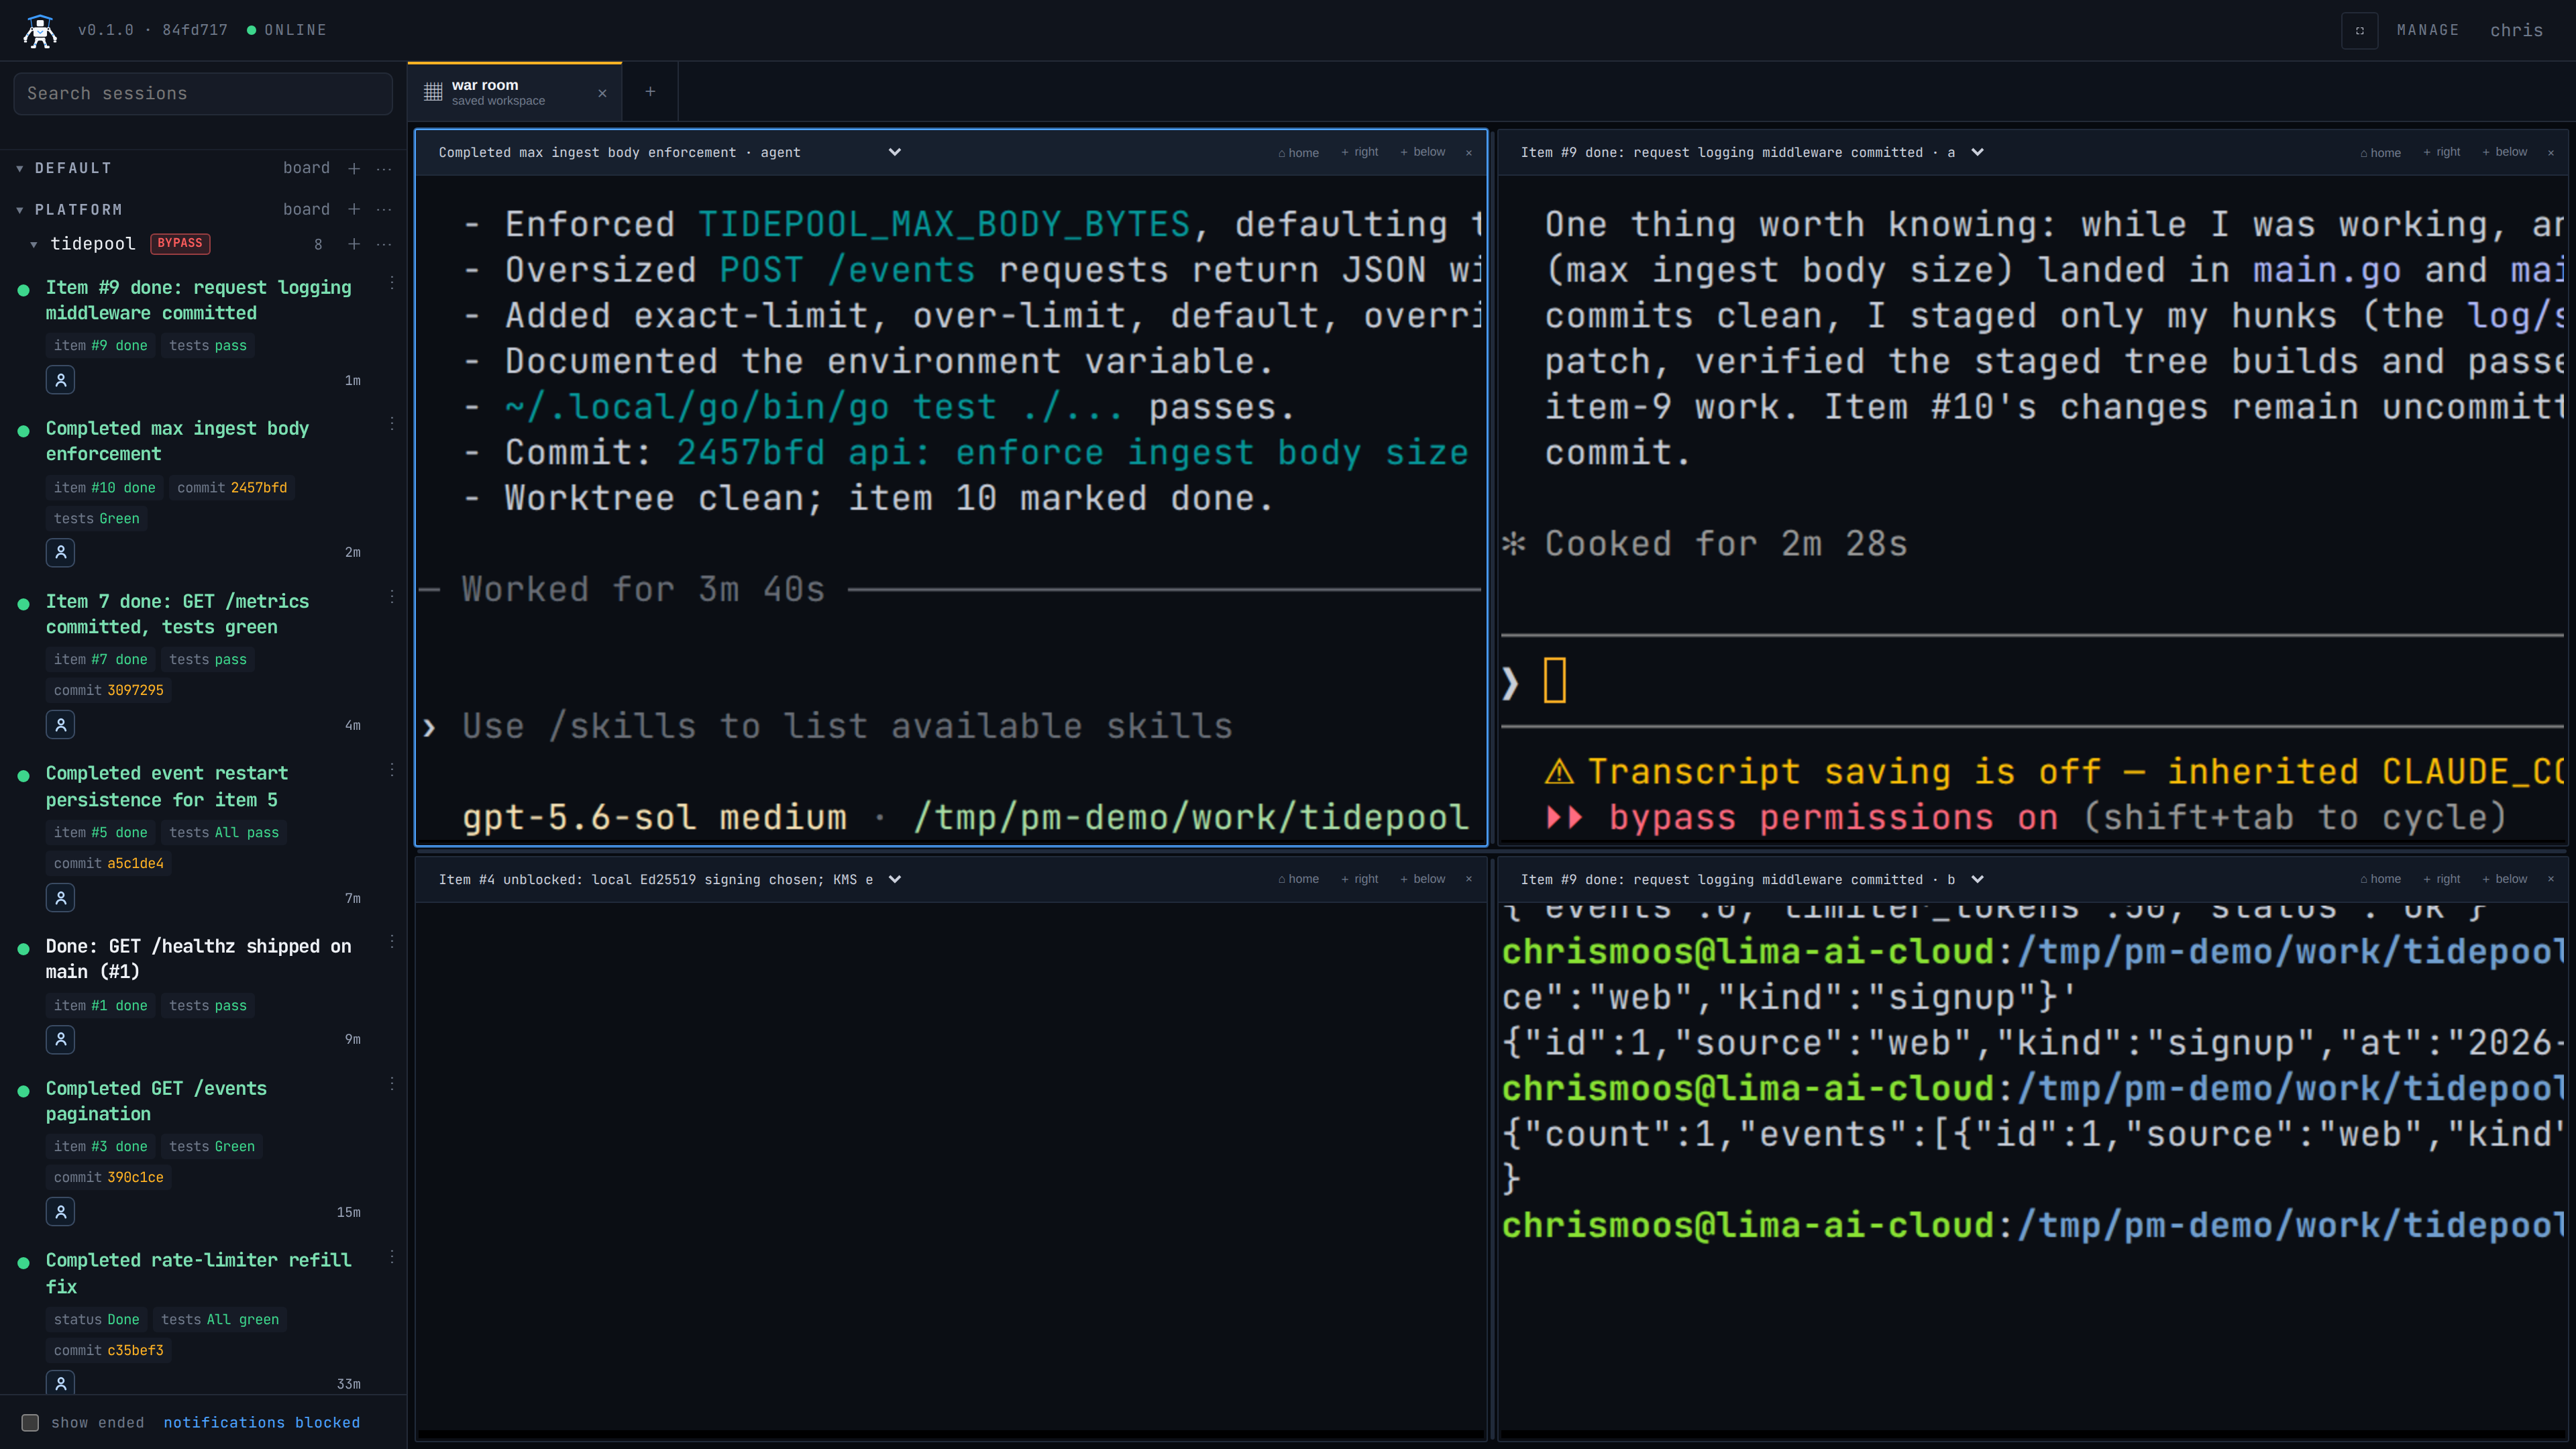Click plus icon next to tidepool count
The height and width of the screenshot is (1449, 2576).
[354, 244]
